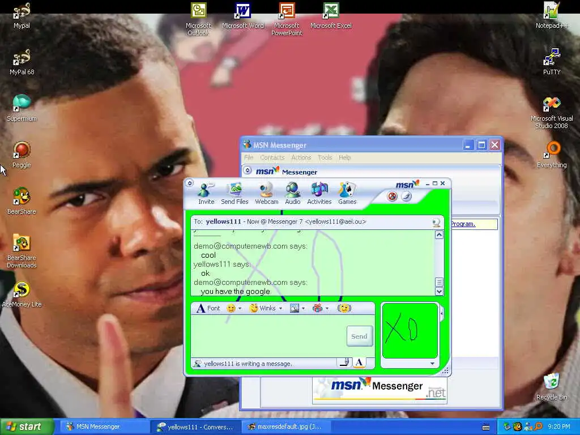The height and width of the screenshot is (435, 580).
Task: Click the orange Everything search tray icon
Action: (x=538, y=427)
